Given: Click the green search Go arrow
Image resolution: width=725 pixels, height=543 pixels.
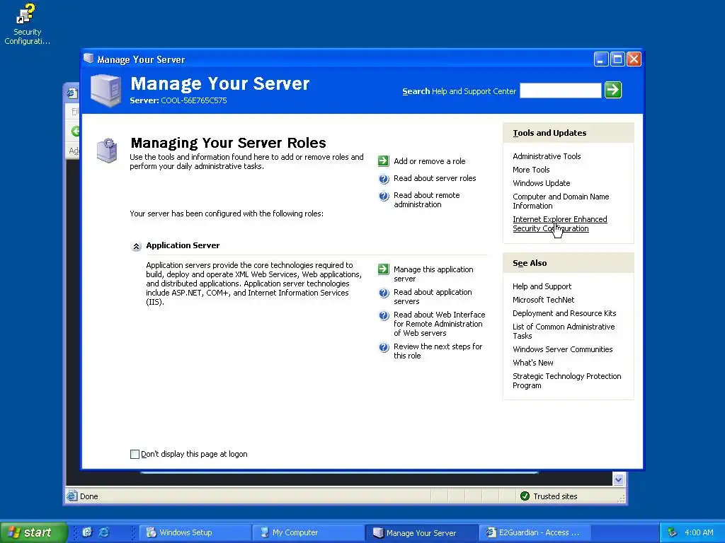Looking at the screenshot, I should point(613,90).
